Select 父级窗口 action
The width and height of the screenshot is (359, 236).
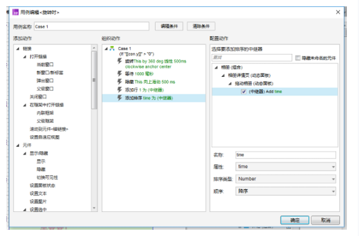click(x=45, y=89)
